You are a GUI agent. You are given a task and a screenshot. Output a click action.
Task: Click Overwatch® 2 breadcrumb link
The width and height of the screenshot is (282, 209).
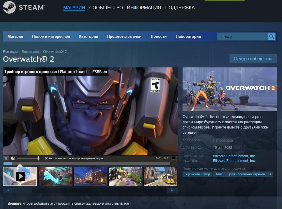[x=55, y=52]
